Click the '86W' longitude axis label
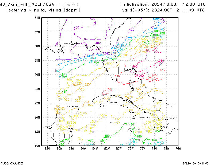Screen dimensions: 214x165 click(x=83, y=148)
